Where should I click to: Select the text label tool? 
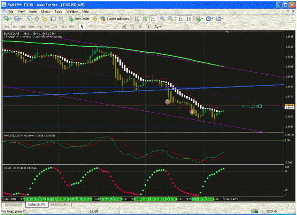click(x=148, y=27)
